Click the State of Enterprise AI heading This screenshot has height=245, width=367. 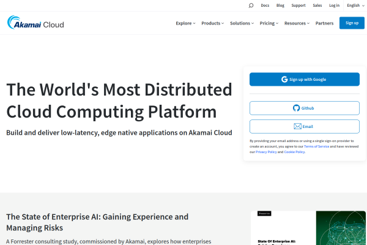[x=97, y=222]
